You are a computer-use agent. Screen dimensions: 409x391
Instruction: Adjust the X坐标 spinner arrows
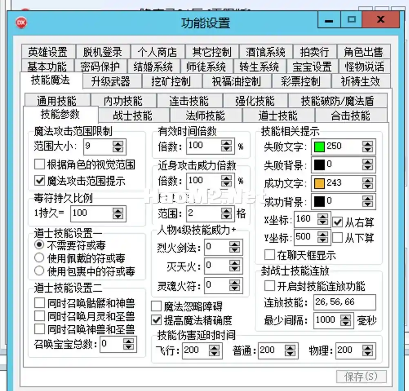tap(322, 219)
